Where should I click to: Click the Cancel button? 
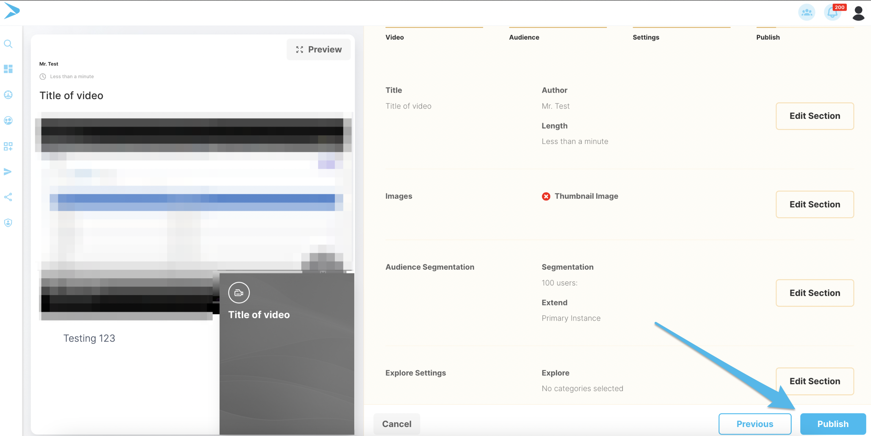point(397,424)
